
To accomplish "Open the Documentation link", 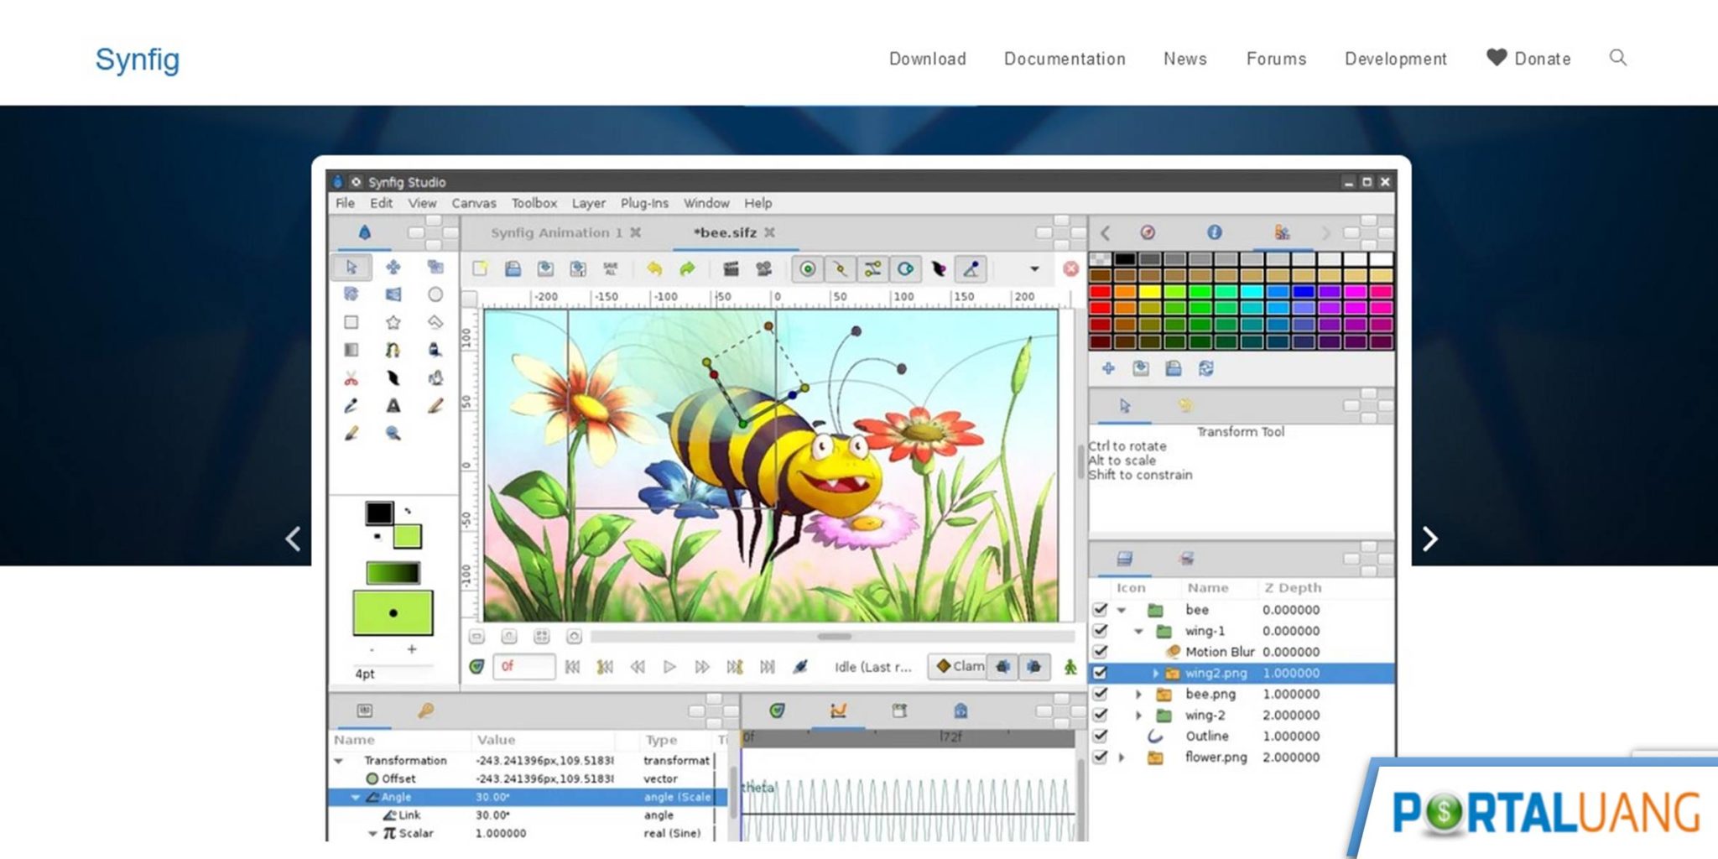I will 1065,59.
